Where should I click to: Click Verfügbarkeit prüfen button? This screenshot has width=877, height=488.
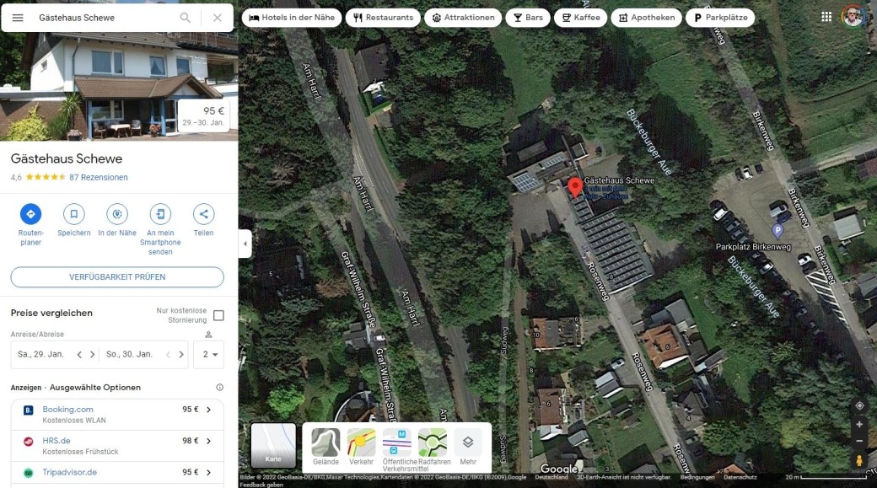[x=117, y=277]
